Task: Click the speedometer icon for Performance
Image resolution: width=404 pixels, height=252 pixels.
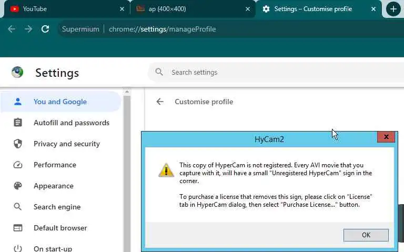Action: (x=18, y=165)
